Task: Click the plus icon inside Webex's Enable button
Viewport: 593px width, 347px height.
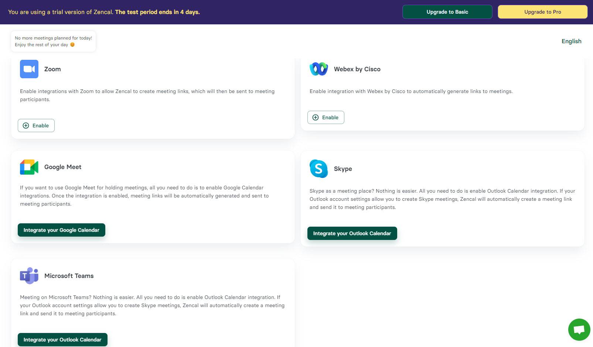Action: [315, 117]
